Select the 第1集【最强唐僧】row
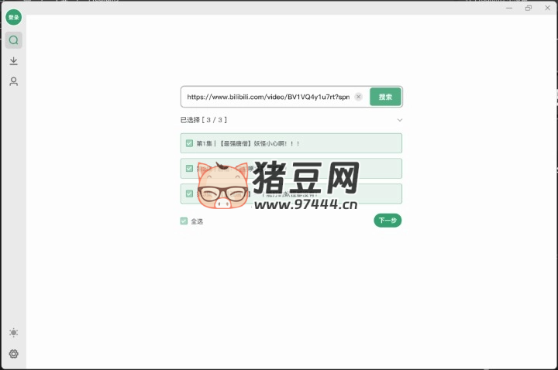Viewport: 558px width, 370px height. click(310, 143)
